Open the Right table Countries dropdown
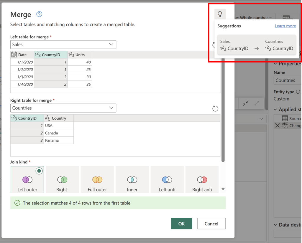 pyautogui.click(x=63, y=108)
